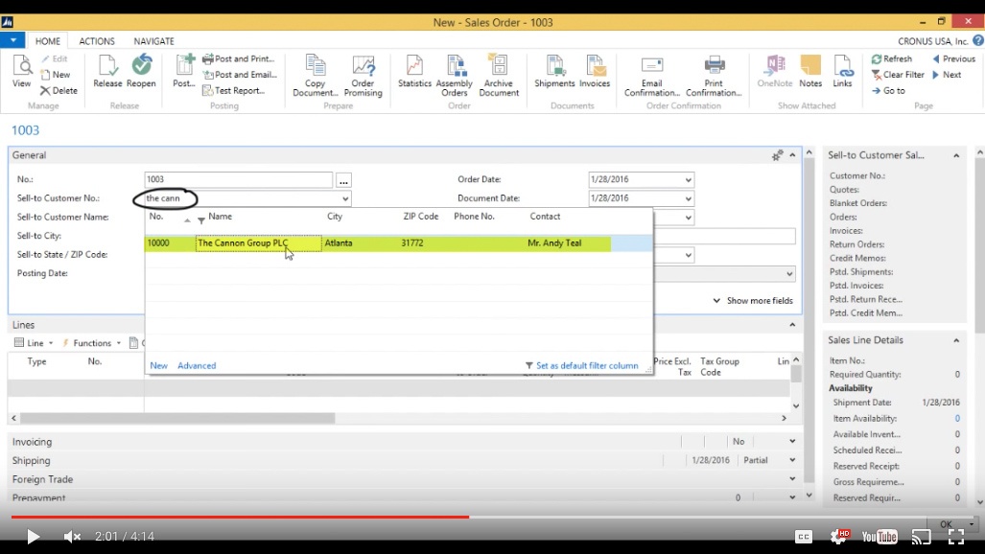
Task: Clear Filter on the page
Action: [x=898, y=75]
